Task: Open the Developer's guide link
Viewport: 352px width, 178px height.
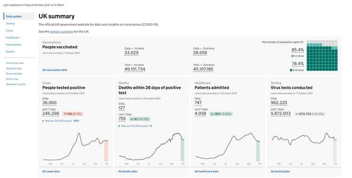Action: tap(15, 84)
